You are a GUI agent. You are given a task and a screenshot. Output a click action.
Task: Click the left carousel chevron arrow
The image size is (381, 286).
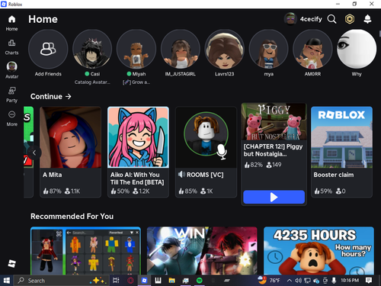[x=34, y=153]
